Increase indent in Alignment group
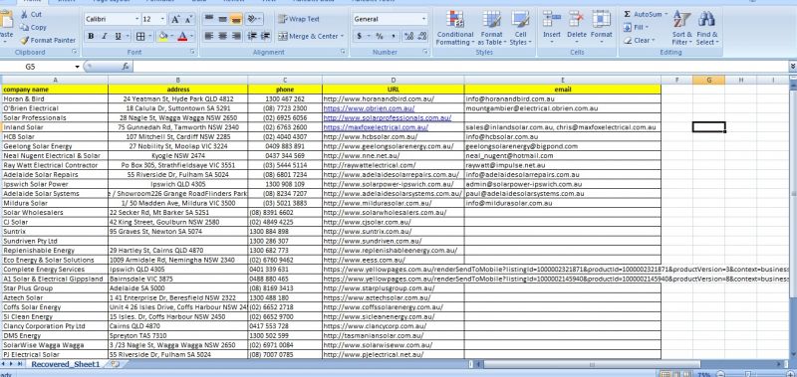 [265, 36]
